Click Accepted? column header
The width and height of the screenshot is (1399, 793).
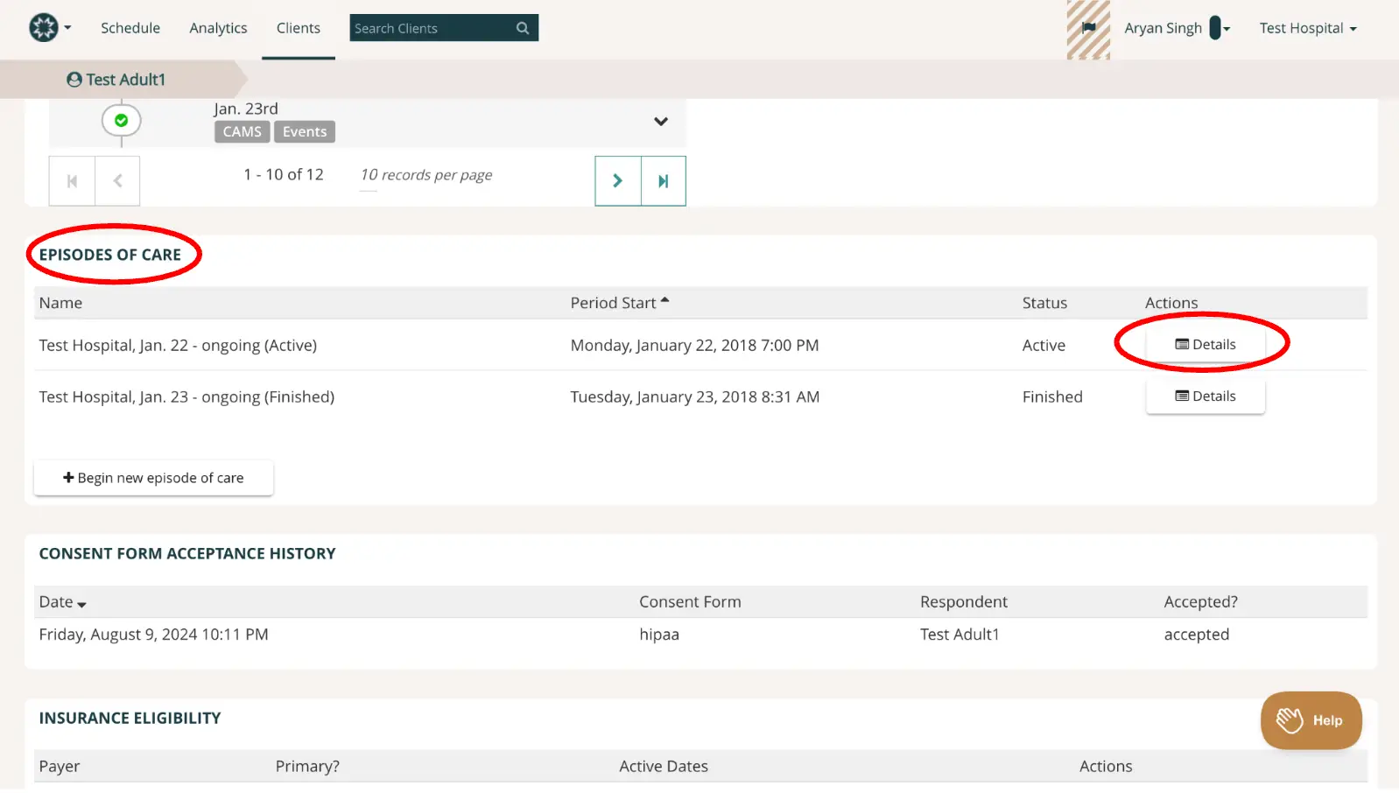click(1200, 602)
